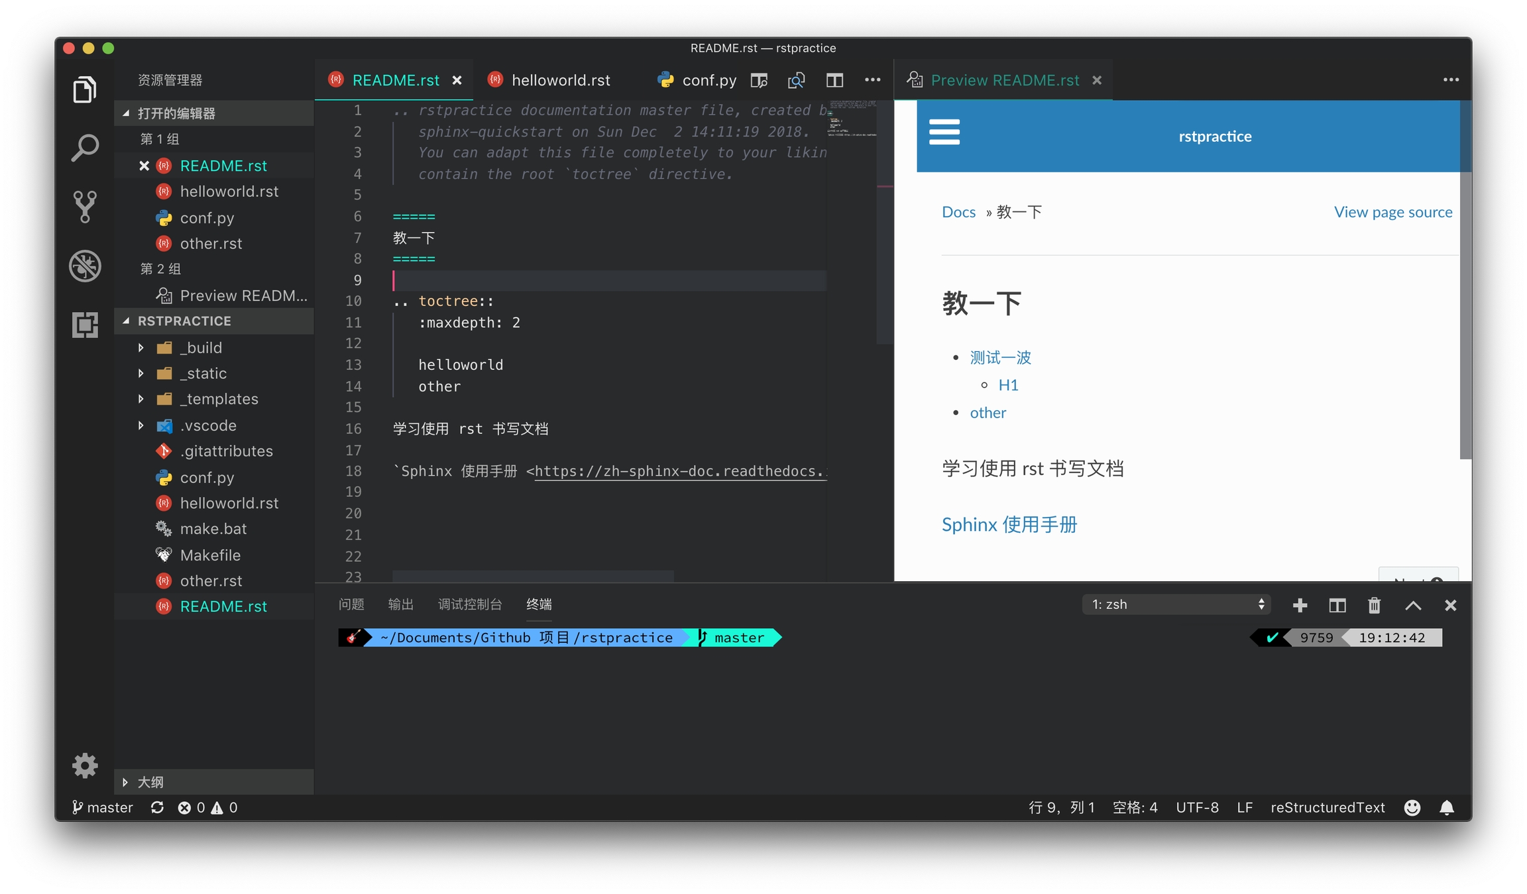Click the Sphinx 使用手册 link in preview
The width and height of the screenshot is (1527, 894).
coord(1009,525)
